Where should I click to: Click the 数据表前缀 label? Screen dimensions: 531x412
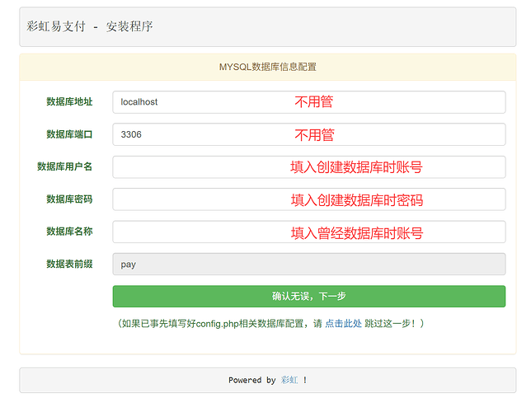(x=69, y=265)
